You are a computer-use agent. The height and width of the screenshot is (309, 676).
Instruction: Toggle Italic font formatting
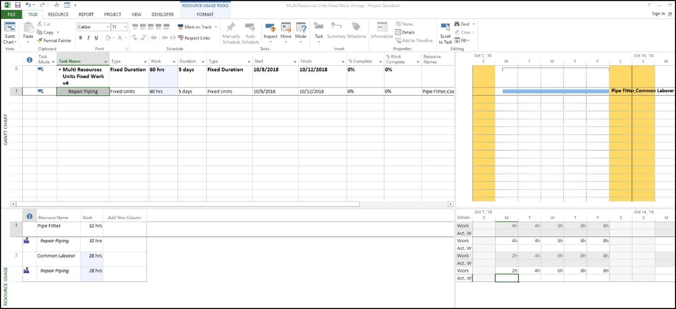tap(88, 38)
